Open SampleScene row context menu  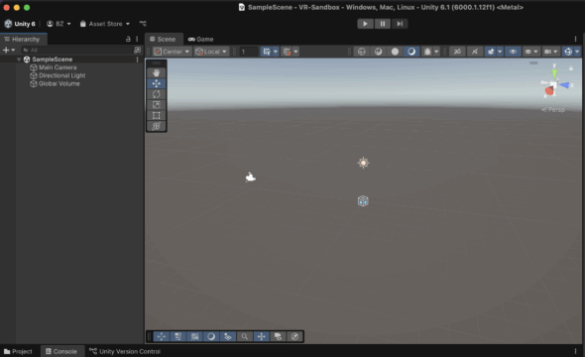(137, 59)
